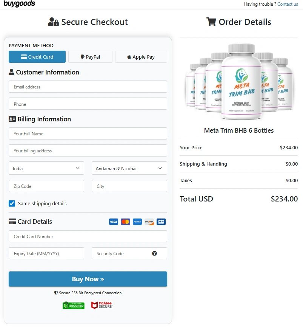The width and height of the screenshot is (303, 327).
Task: Click the Email address field
Action: (88, 87)
